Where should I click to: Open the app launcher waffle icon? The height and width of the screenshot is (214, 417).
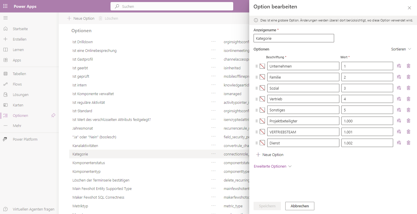[x=5, y=6]
